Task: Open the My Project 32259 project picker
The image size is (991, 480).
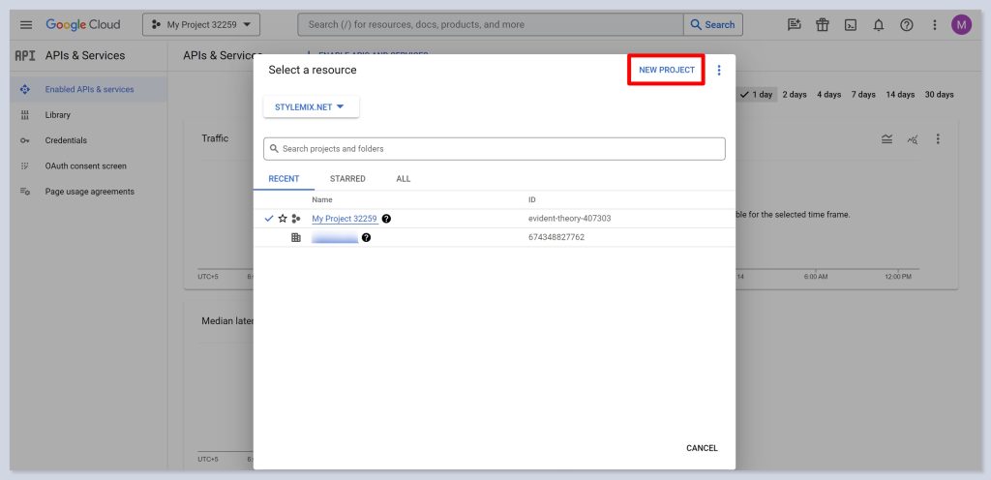Action: (x=201, y=25)
